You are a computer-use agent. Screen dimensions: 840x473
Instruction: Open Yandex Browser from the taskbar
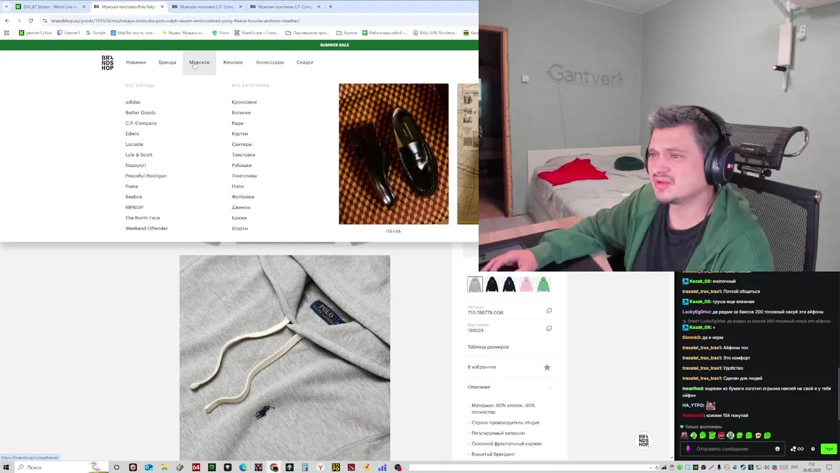pos(320,467)
